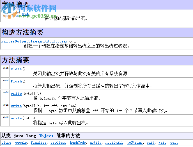Click the text '关闭此输出流并释放与此流有关的所有系统资源。'
193x147 pixels.
[x=81, y=74]
